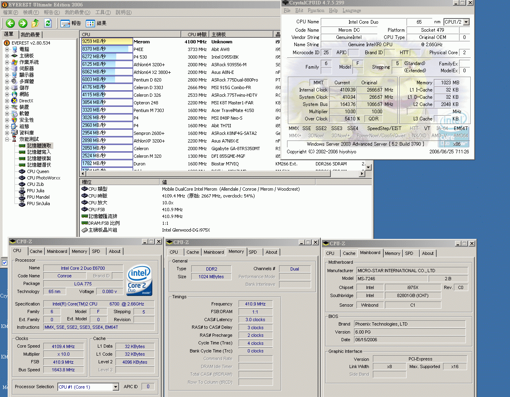Screen dimensions: 510x397
Task: Click the 欄位 column header
Action: [120, 182]
